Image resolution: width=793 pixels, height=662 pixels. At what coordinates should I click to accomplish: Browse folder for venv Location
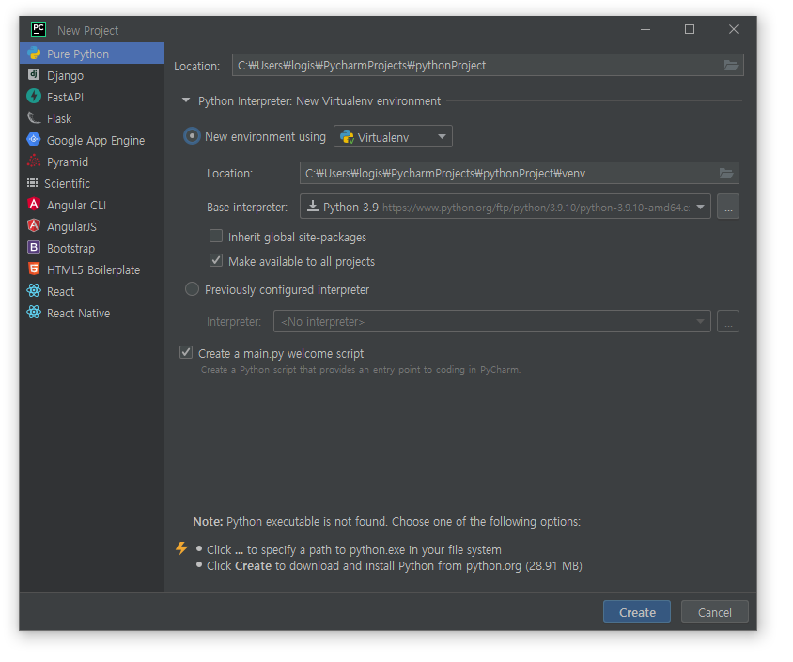coord(726,174)
